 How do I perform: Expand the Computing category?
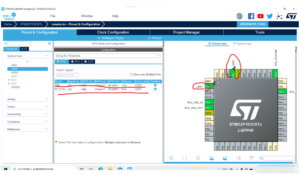click(x=27, y=122)
